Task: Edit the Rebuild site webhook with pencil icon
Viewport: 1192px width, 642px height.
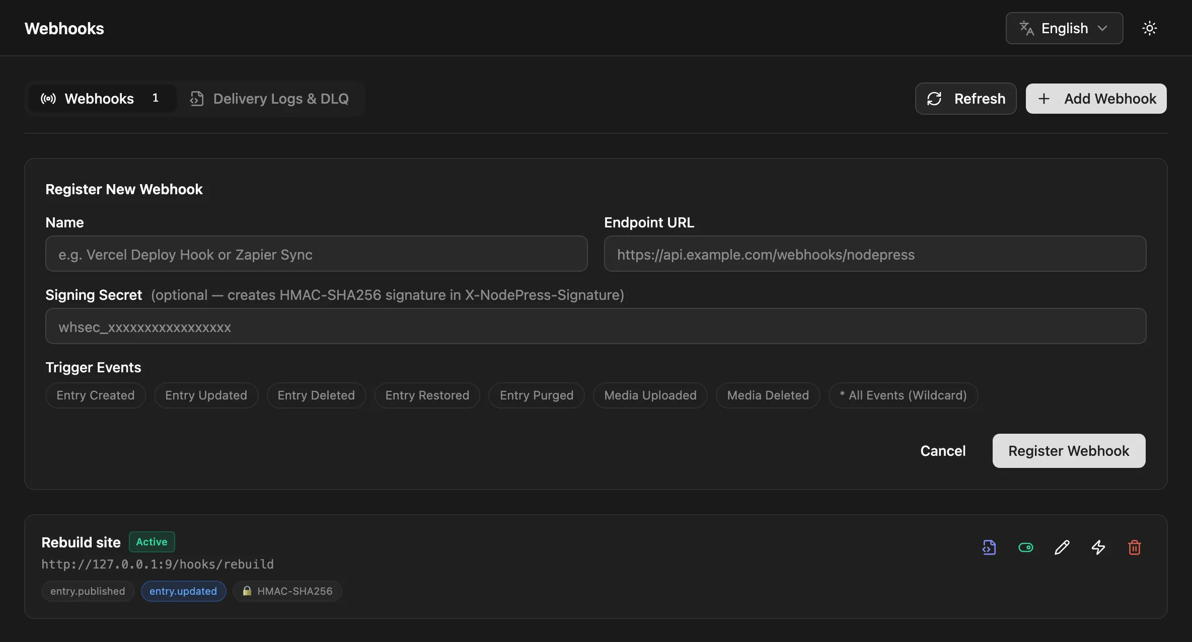Action: point(1062,547)
